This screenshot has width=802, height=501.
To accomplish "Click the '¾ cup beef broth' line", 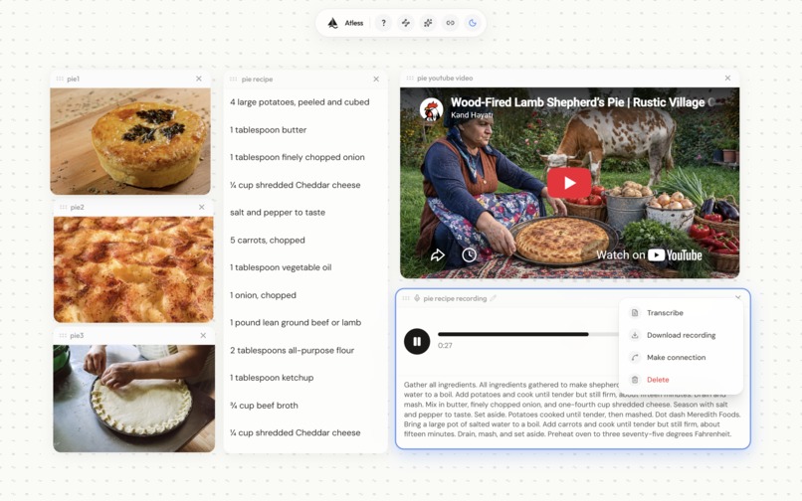I will [x=264, y=406].
